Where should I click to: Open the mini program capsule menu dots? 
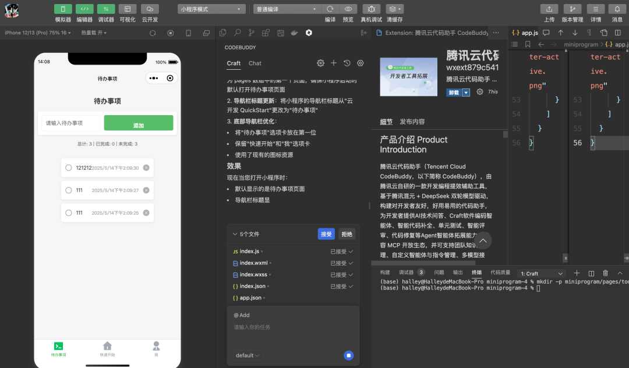pyautogui.click(x=154, y=78)
